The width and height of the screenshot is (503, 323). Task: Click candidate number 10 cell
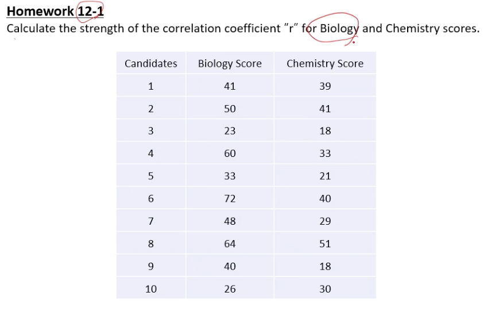point(151,289)
